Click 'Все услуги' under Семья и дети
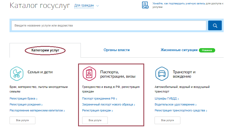 click(x=22, y=120)
